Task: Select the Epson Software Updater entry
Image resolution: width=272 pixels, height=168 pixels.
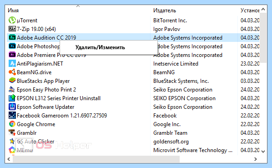Action: pyautogui.click(x=45, y=107)
